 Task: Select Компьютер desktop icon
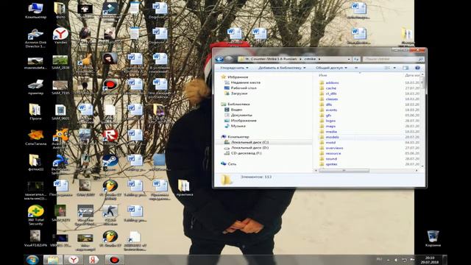click(x=35, y=11)
